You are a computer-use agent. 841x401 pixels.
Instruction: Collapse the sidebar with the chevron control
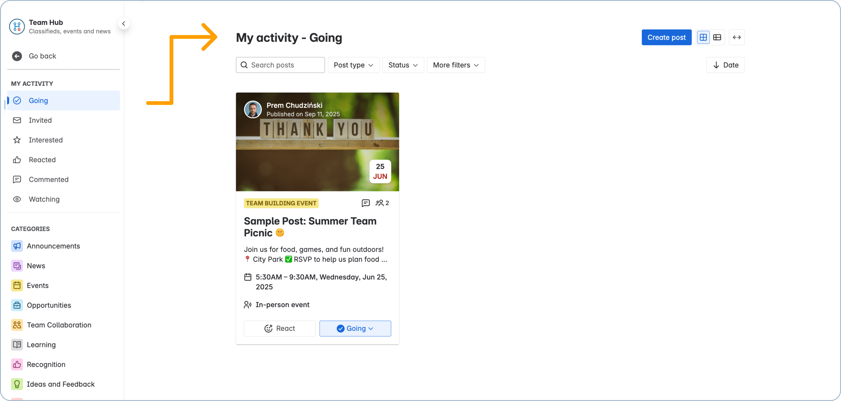[x=124, y=23]
